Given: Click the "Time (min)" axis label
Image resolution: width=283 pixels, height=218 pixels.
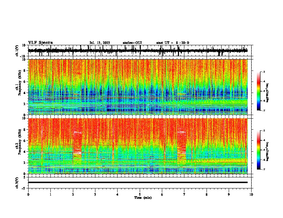Looking at the screenshot, I should click(143, 198).
